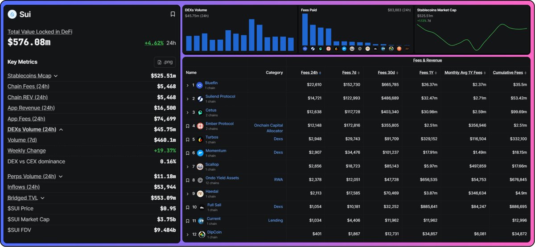Expand the Bluefin table row

tap(188, 85)
